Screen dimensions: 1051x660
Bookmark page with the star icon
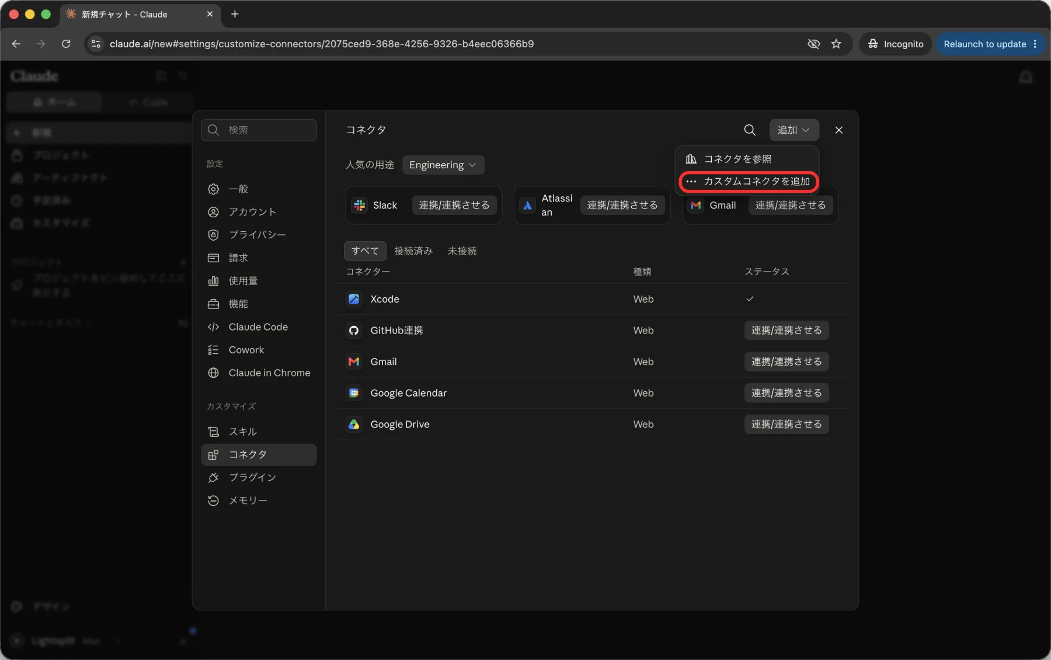[x=836, y=44]
